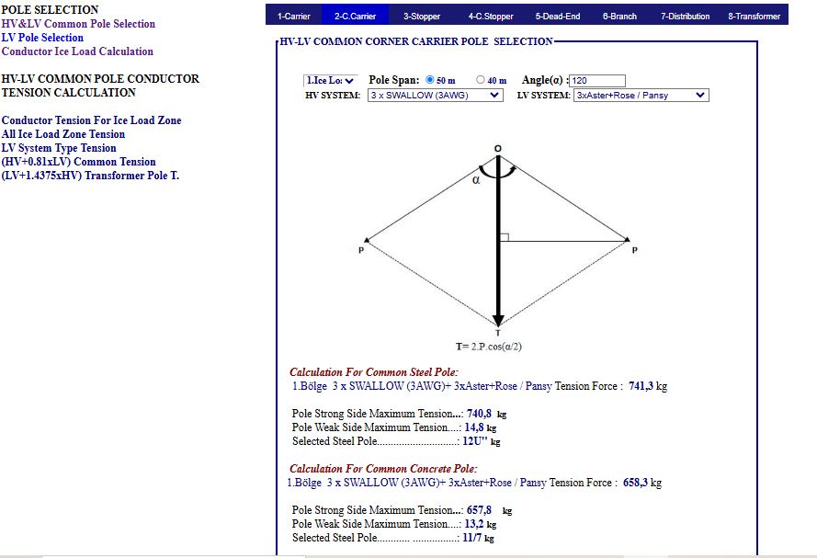Screen dimensions: 817x558
Task: Click the Angle(α) input field
Action: pos(597,81)
